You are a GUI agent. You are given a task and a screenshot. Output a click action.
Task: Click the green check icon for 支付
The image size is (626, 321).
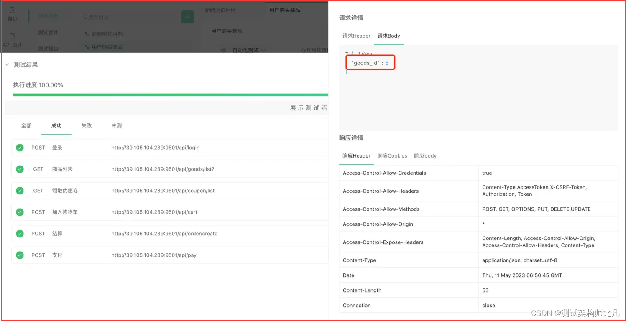[20, 255]
